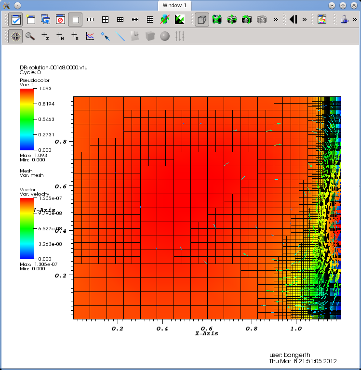Click the point selection arrow tool
The height and width of the screenshot is (370, 361).
(105, 36)
